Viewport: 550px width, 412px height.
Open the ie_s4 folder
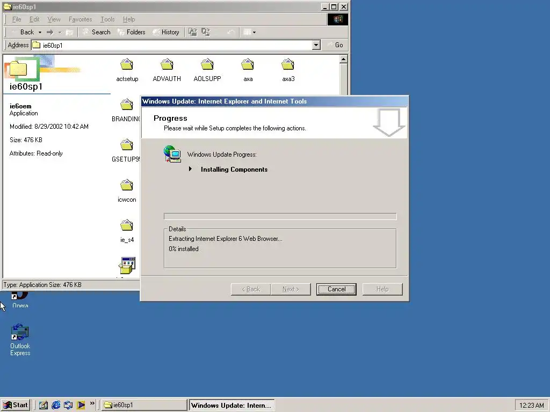(x=127, y=231)
